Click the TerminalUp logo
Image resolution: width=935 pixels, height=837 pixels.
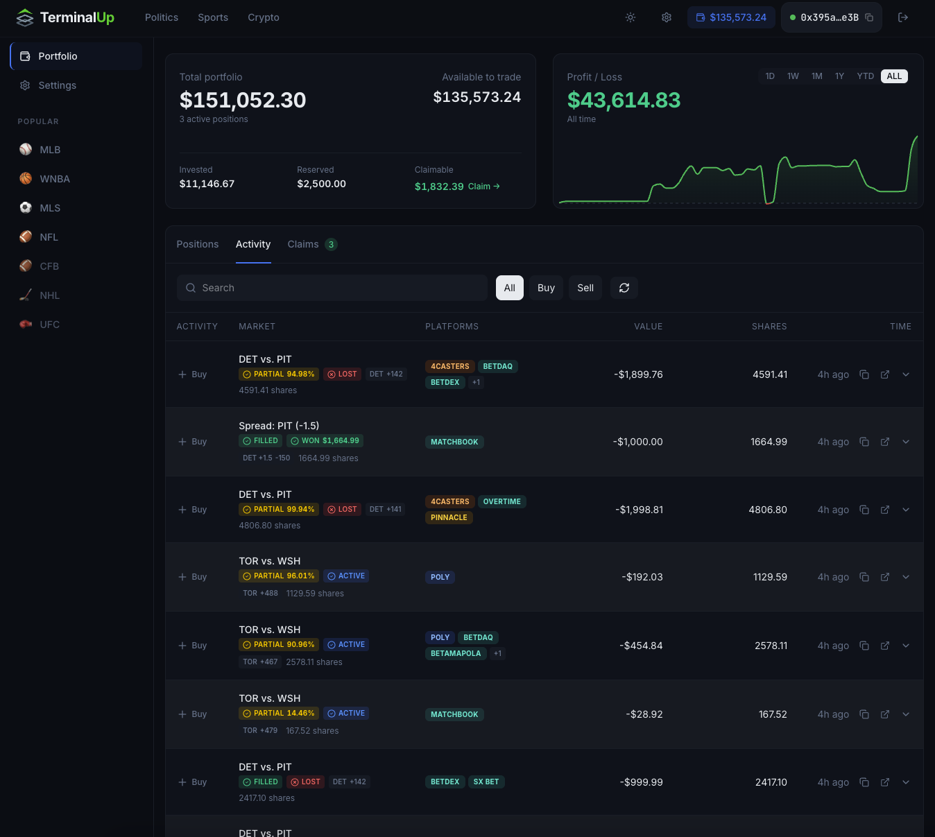click(65, 17)
